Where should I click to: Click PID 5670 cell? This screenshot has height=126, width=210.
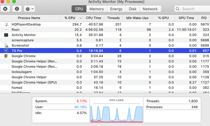[205, 24]
